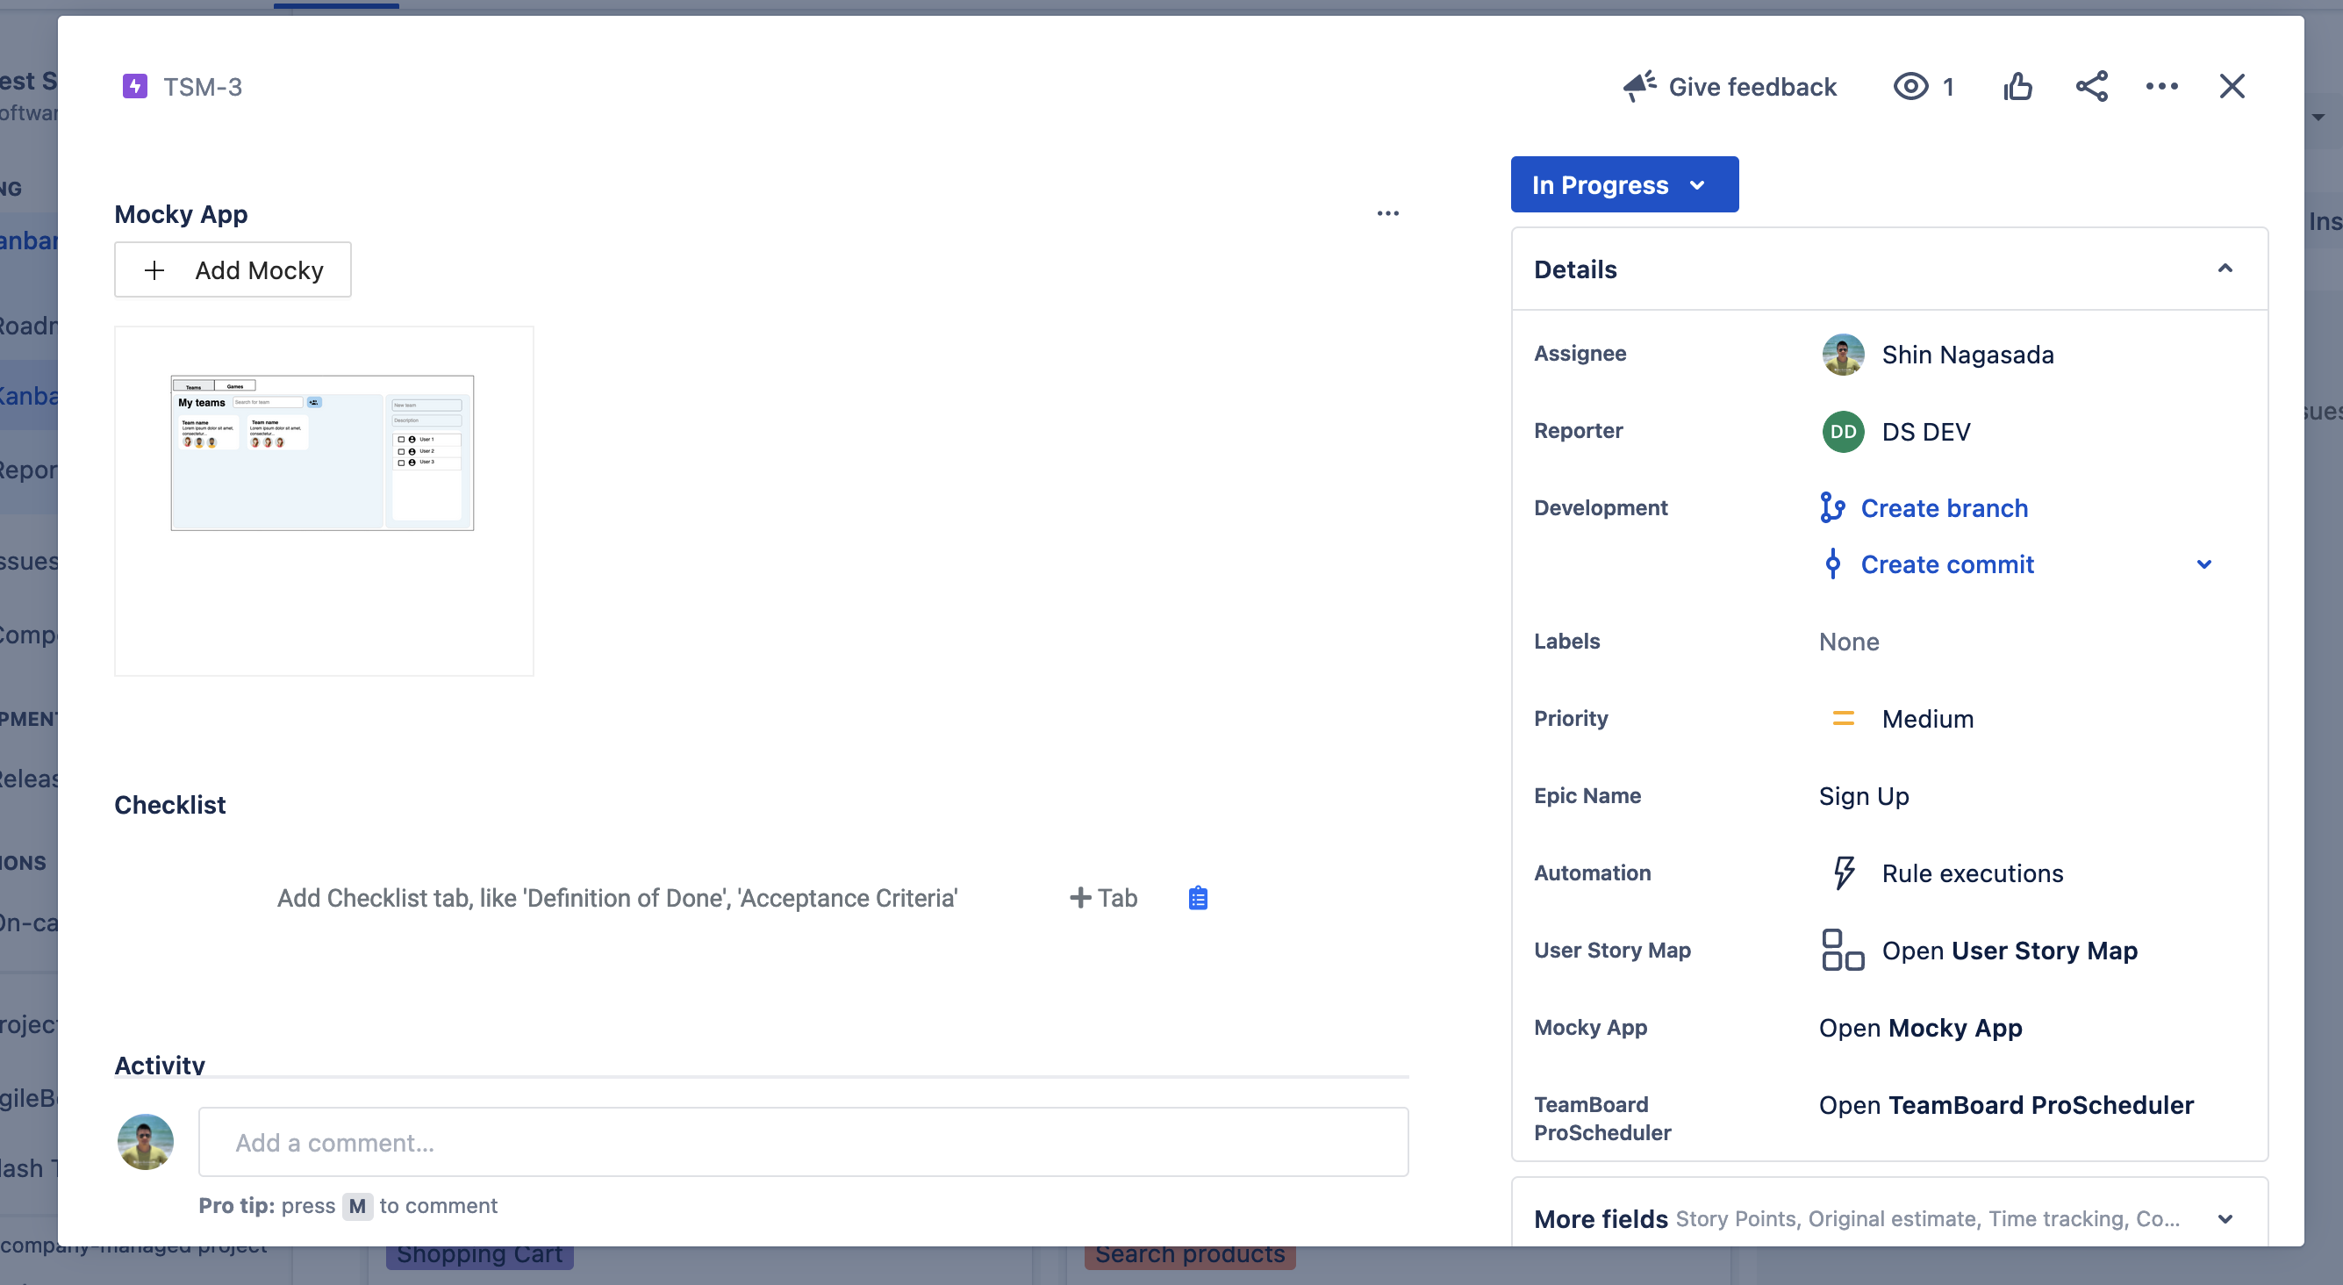Click the User Story Map grid icon

point(1842,950)
